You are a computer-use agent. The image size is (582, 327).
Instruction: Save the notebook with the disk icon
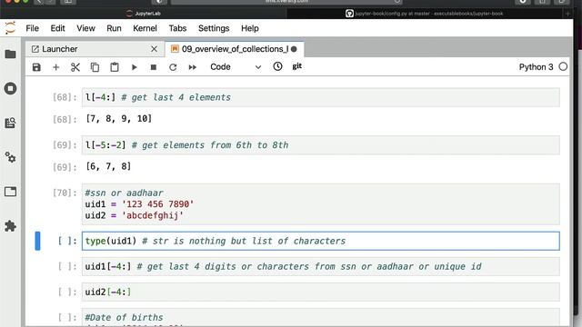click(36, 67)
